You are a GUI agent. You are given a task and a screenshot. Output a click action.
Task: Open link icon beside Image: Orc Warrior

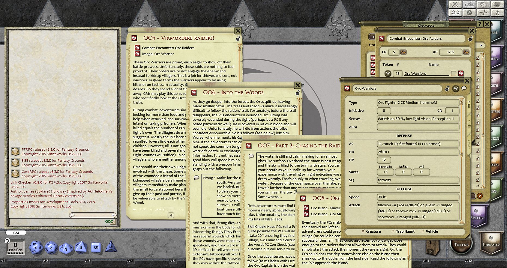[x=137, y=54]
